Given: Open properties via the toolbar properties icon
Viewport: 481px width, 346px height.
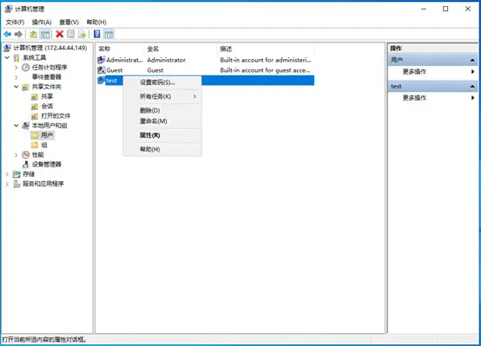Looking at the screenshot, I should 71,35.
